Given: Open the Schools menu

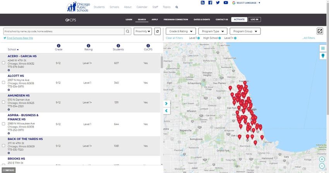Looking at the screenshot, I should point(114,7).
